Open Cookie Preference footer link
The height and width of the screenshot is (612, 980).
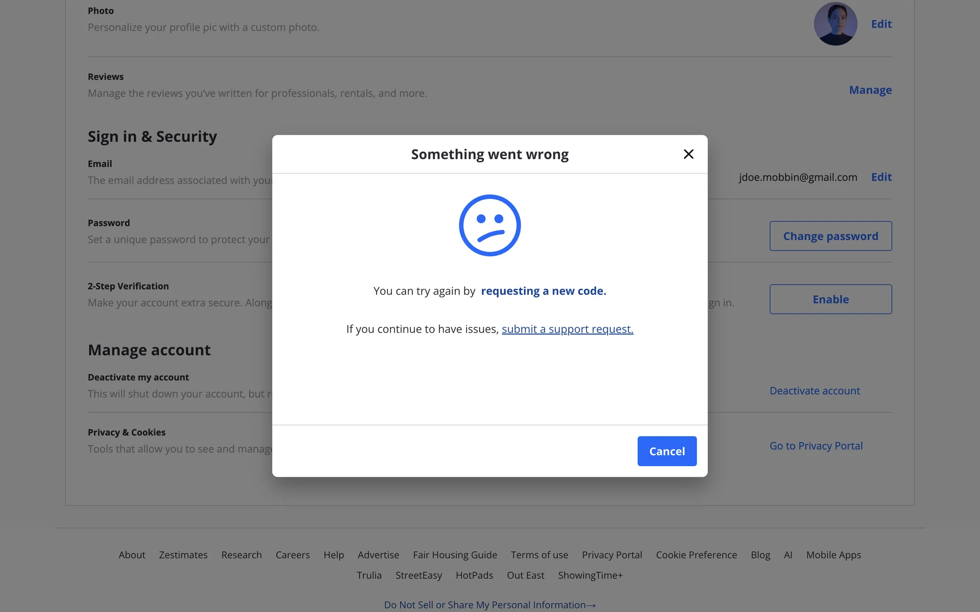point(696,555)
